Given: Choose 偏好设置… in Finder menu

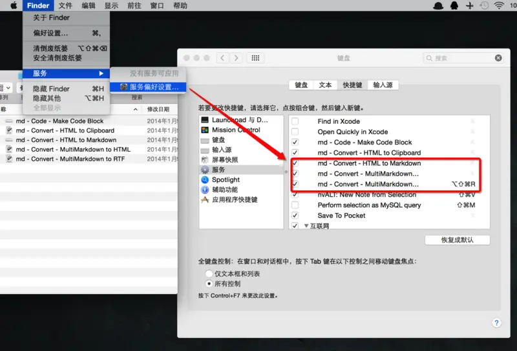Looking at the screenshot, I should coord(67,34).
